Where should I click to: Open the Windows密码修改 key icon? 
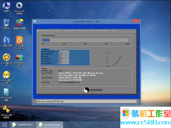[x=6, y=112]
